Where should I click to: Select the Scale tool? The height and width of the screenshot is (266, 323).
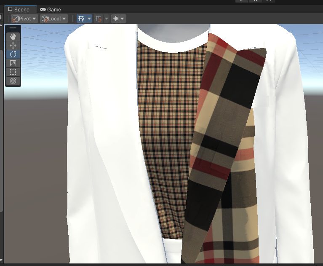click(13, 63)
